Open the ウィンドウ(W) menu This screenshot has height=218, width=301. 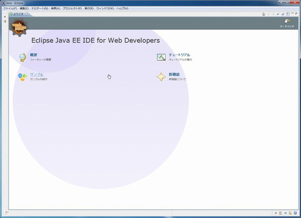(105, 8)
